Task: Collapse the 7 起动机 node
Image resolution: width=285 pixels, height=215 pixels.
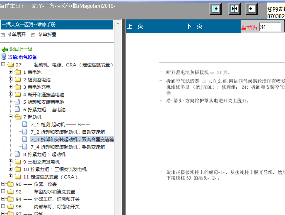Action: point(10,116)
